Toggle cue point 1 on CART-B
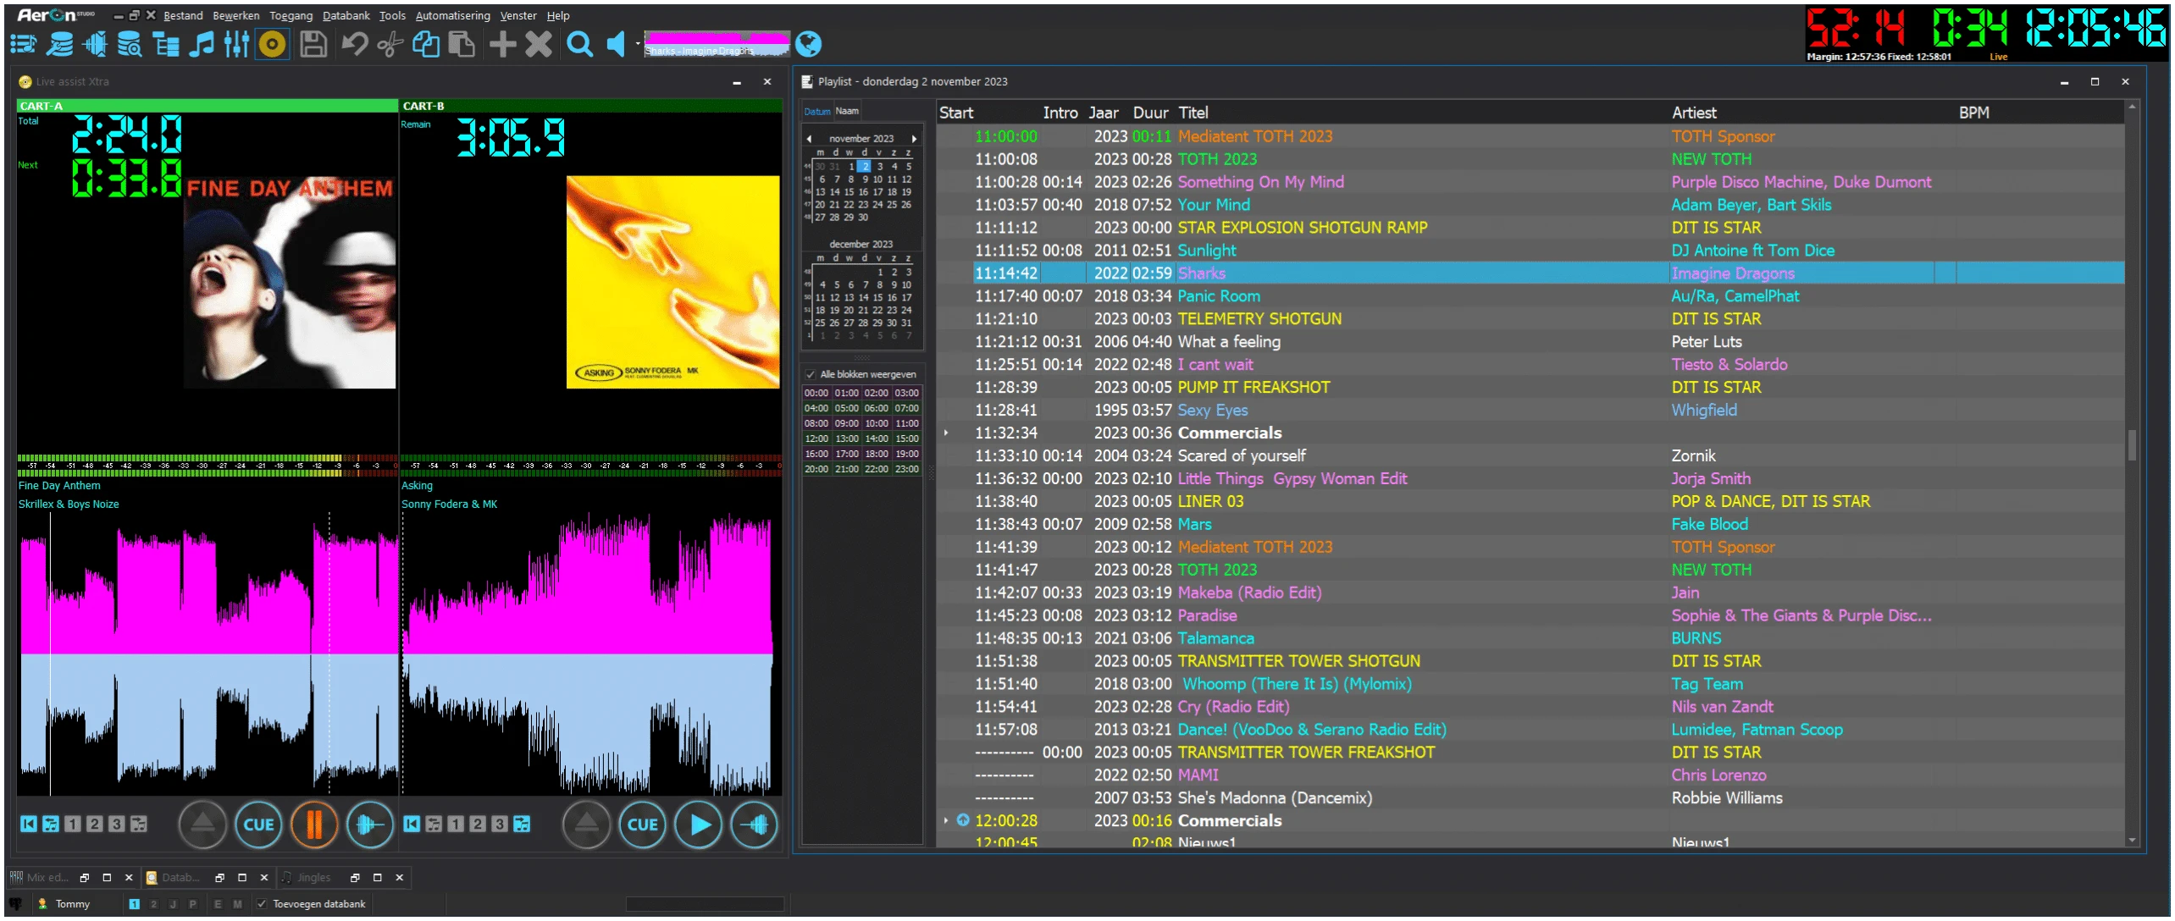Screen dimensions: 2175x921 456,824
